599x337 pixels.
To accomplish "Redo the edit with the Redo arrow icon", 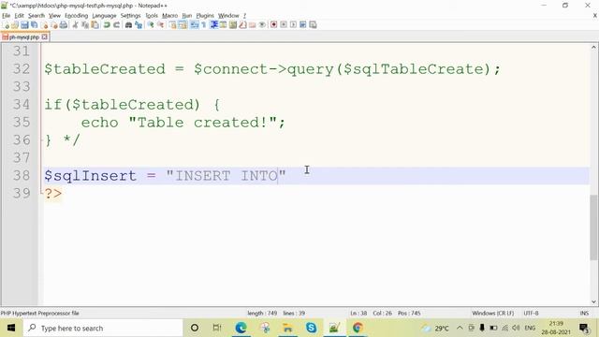I will point(116,25).
